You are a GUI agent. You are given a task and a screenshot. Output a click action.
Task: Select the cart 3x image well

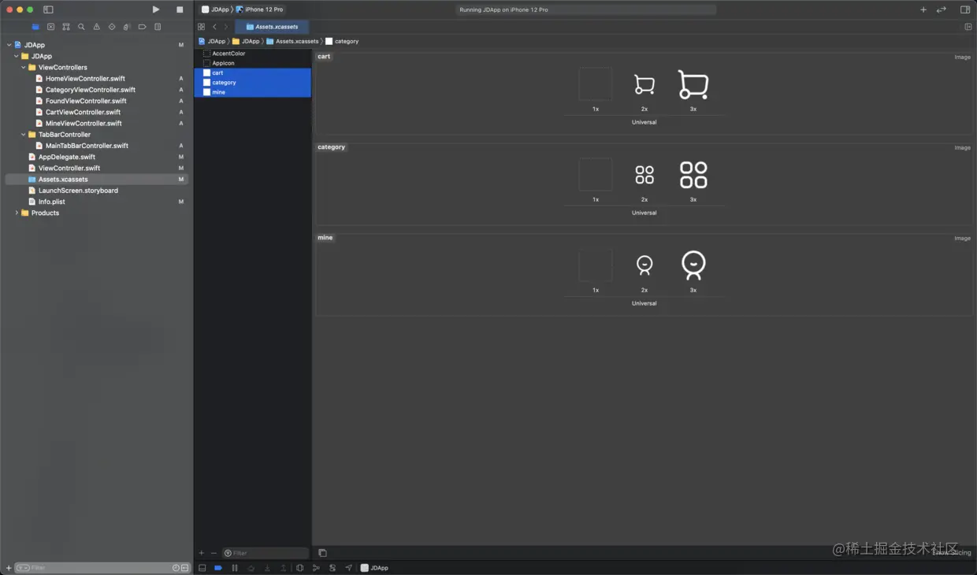coord(693,84)
